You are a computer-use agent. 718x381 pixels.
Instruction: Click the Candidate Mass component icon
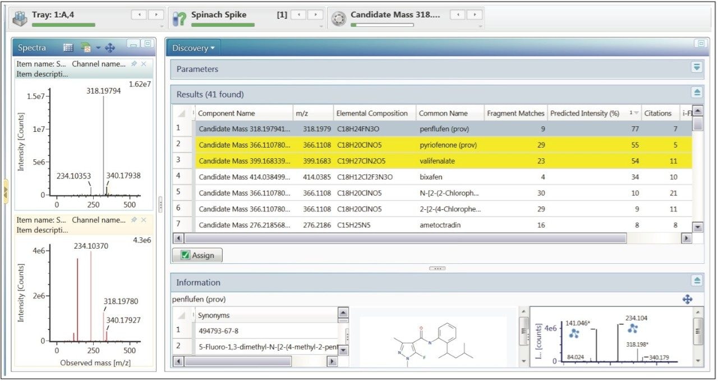(x=338, y=18)
